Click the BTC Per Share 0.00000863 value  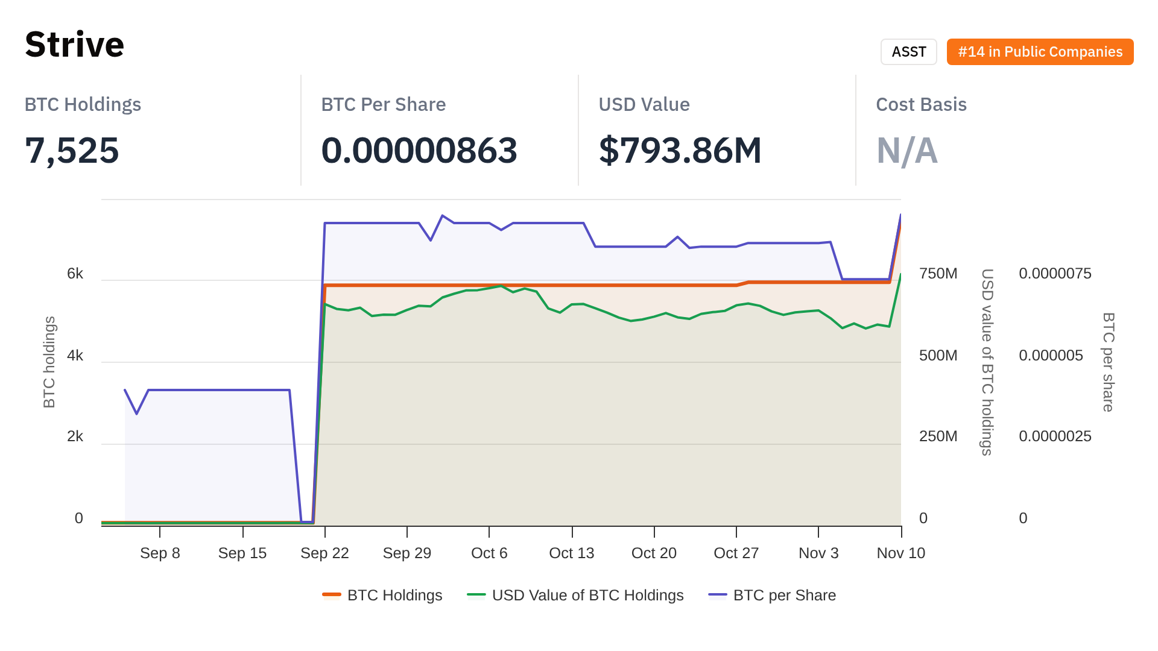click(419, 151)
